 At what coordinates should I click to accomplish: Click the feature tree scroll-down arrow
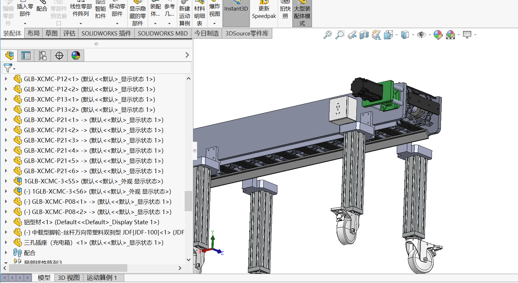coord(188,260)
